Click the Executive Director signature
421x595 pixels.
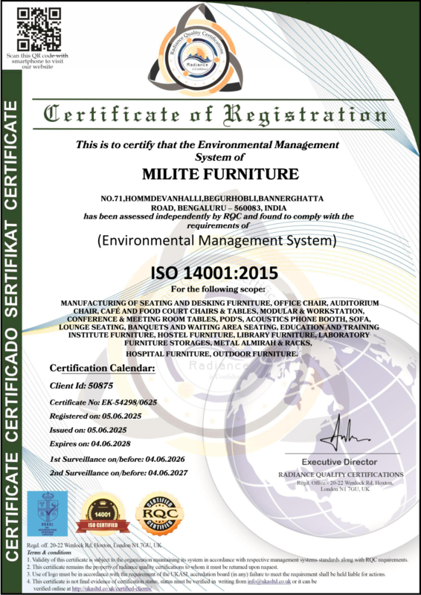coord(344,435)
